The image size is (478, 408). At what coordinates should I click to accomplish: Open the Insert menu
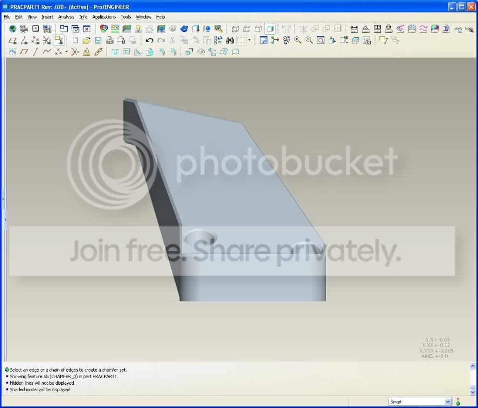coord(47,17)
